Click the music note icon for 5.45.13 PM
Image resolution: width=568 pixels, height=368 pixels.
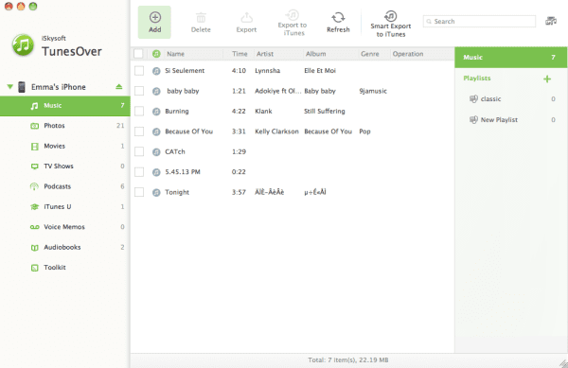pos(156,172)
